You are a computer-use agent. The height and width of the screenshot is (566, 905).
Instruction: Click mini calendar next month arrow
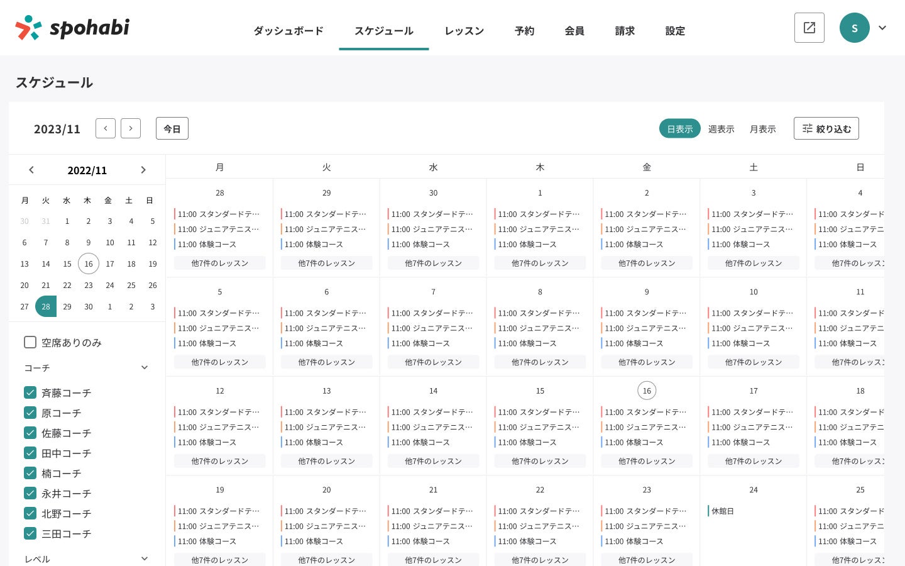coord(143,170)
